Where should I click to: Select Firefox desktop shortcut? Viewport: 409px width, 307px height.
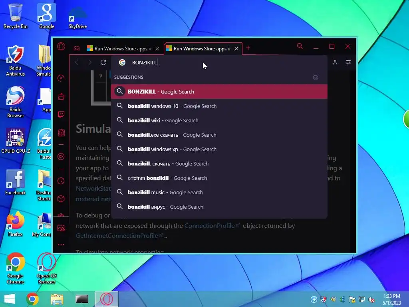click(16, 224)
